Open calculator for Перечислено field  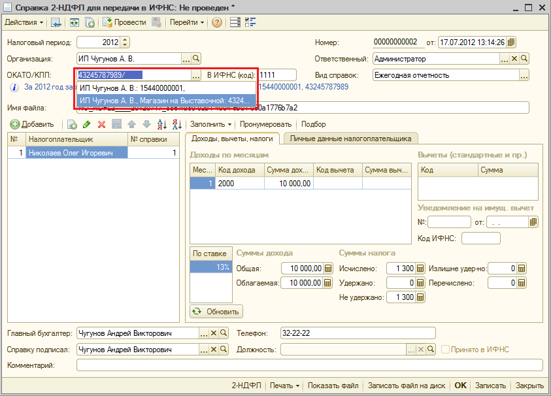click(522, 283)
